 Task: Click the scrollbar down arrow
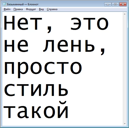point(125,124)
